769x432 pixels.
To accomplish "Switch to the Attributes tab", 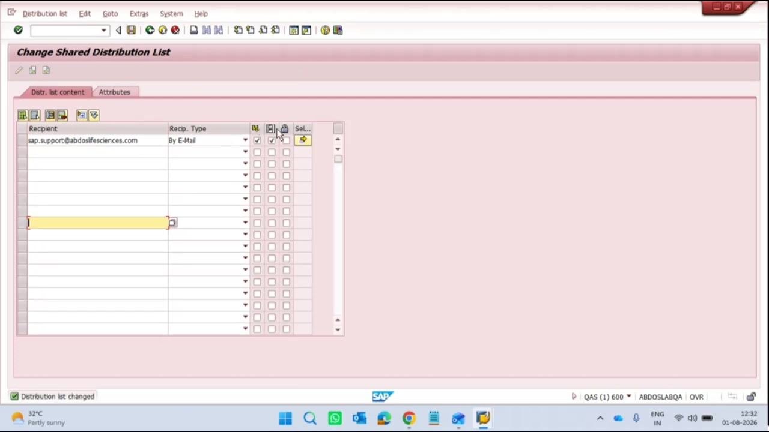I will pos(114,92).
